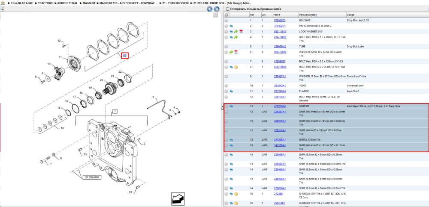
Task: Click add circle for HOUSING row
Action: coord(226,21)
